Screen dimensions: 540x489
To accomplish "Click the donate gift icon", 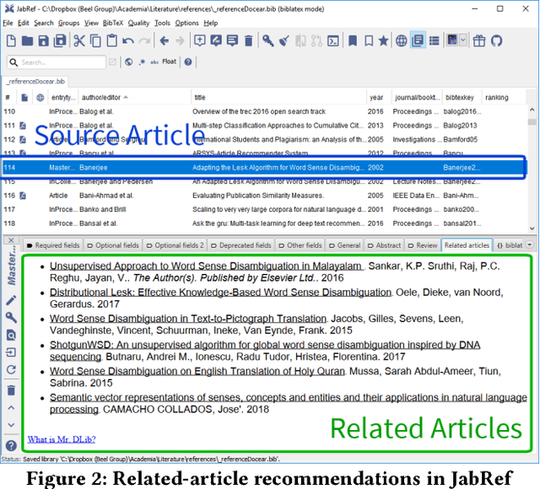I will point(479,41).
